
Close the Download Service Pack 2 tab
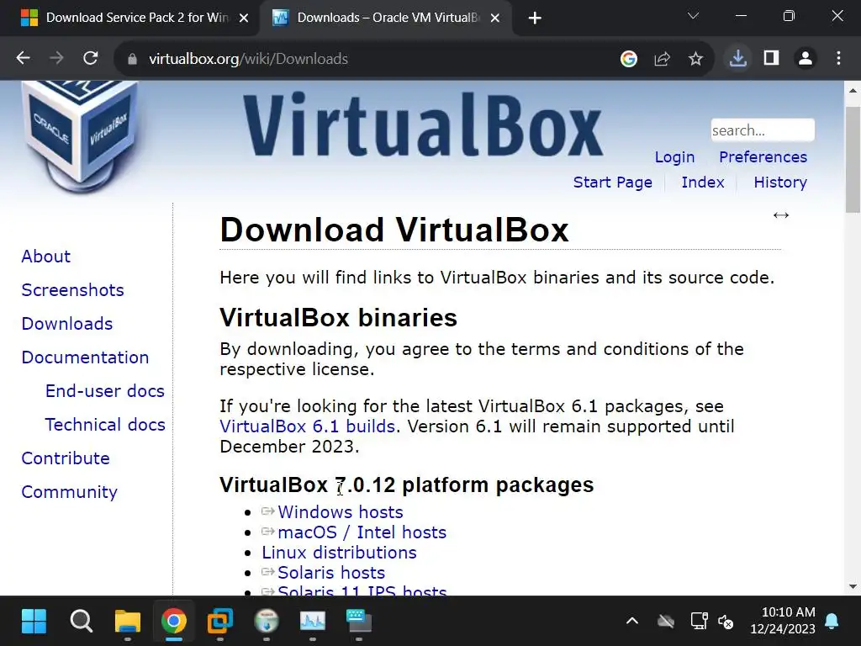pyautogui.click(x=244, y=19)
